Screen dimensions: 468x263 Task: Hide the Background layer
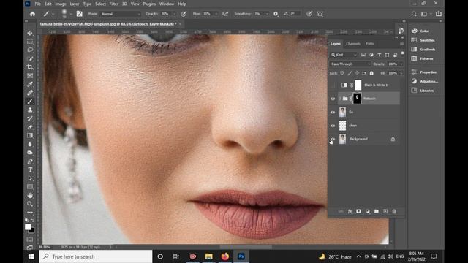pyautogui.click(x=333, y=140)
